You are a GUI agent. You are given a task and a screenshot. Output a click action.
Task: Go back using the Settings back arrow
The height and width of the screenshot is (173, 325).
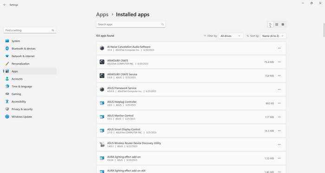tap(5, 5)
